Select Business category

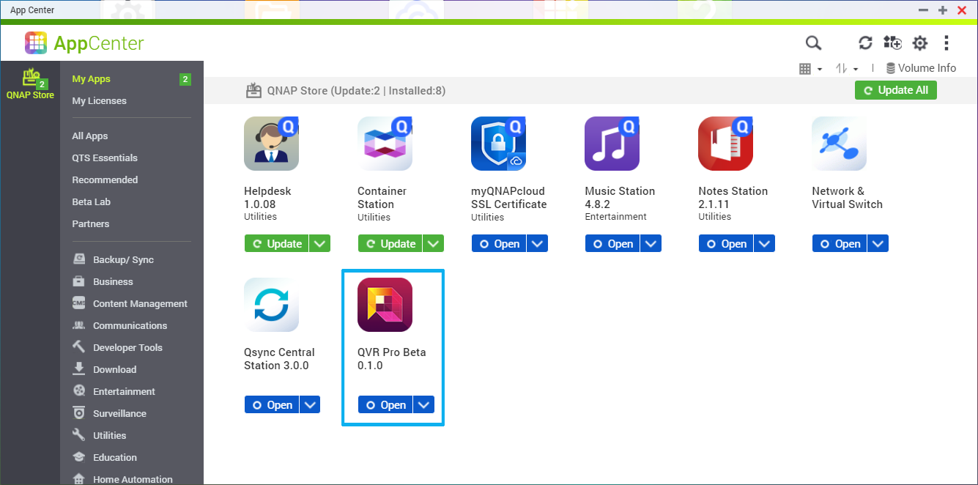[x=103, y=282]
